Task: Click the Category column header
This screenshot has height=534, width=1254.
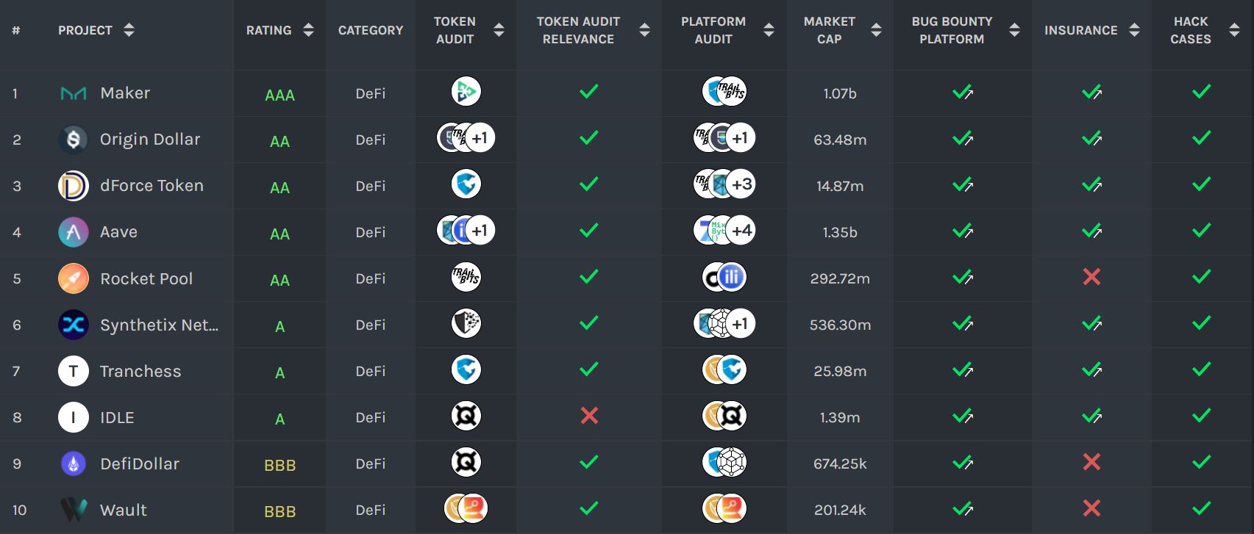Action: tap(371, 30)
